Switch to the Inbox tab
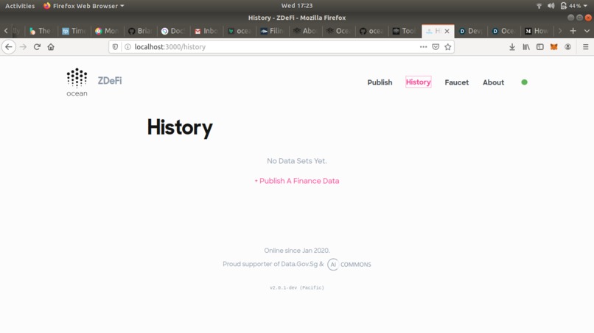Screen dimensions: 594x333 206,31
